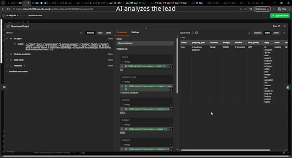The width and height of the screenshot is (292, 158).
Task: Open expression editor for property_type value
Action: coord(171,90)
